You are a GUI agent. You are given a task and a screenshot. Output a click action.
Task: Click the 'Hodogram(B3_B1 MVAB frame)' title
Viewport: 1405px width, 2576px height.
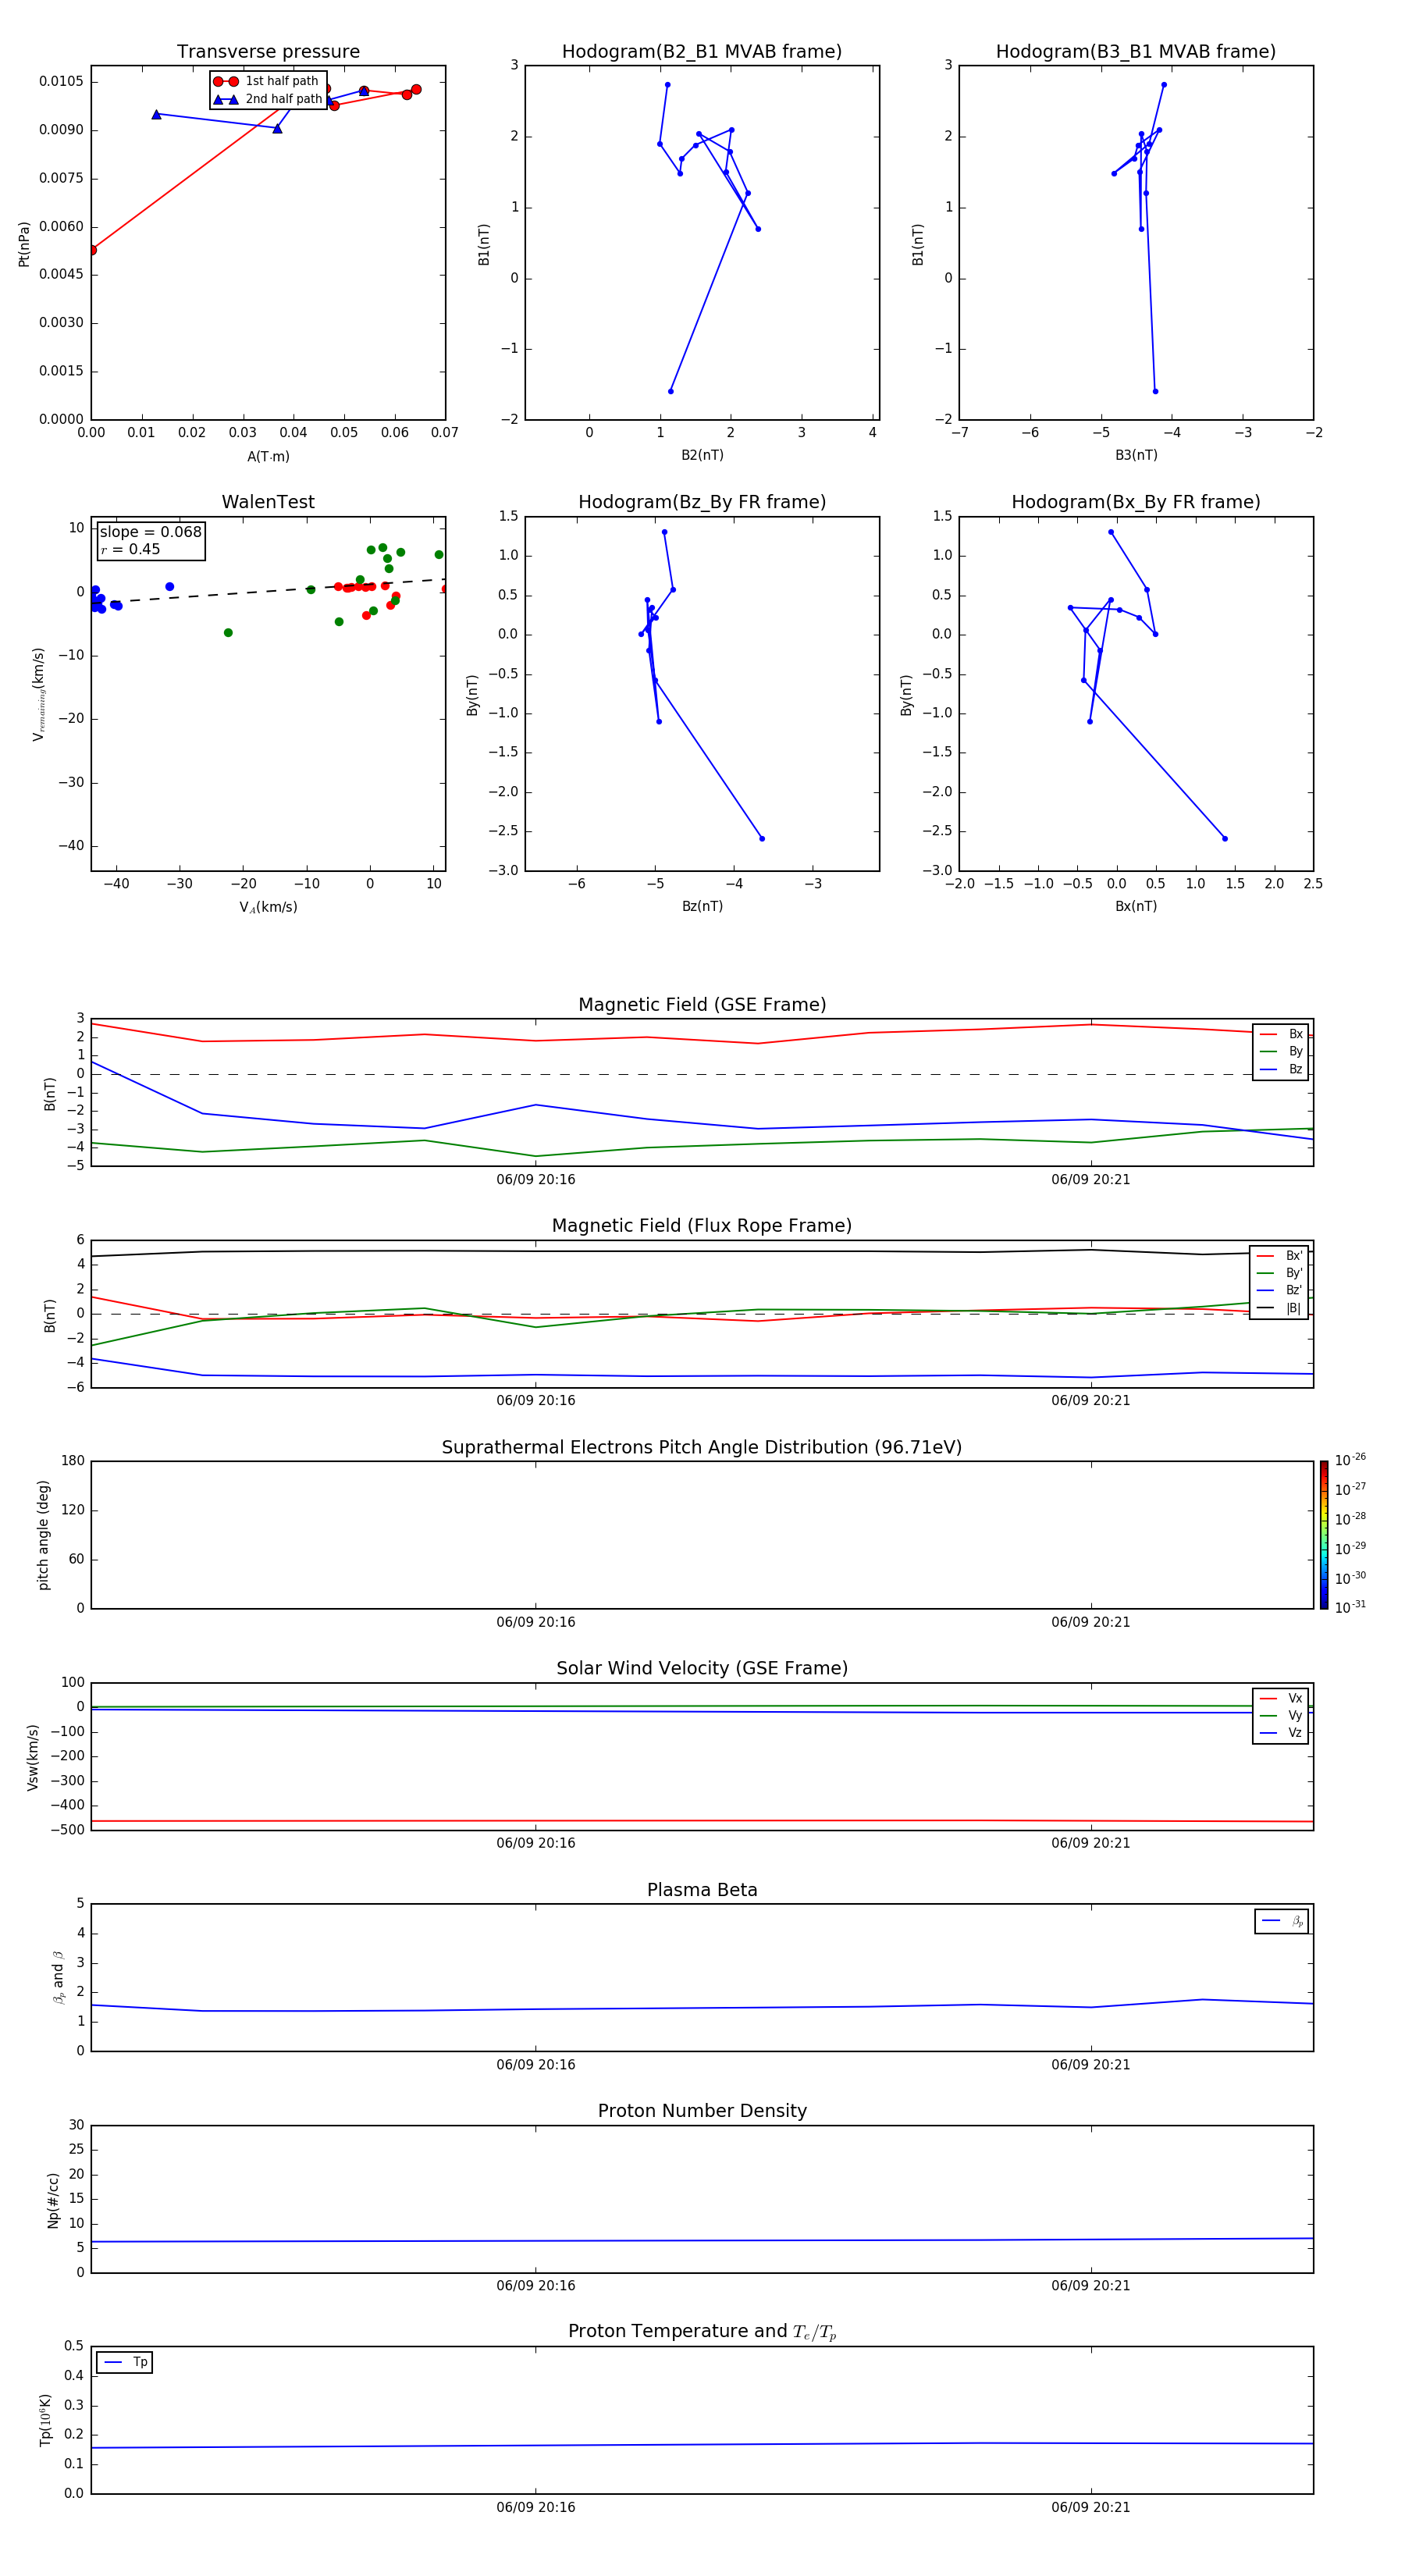pos(1136,52)
